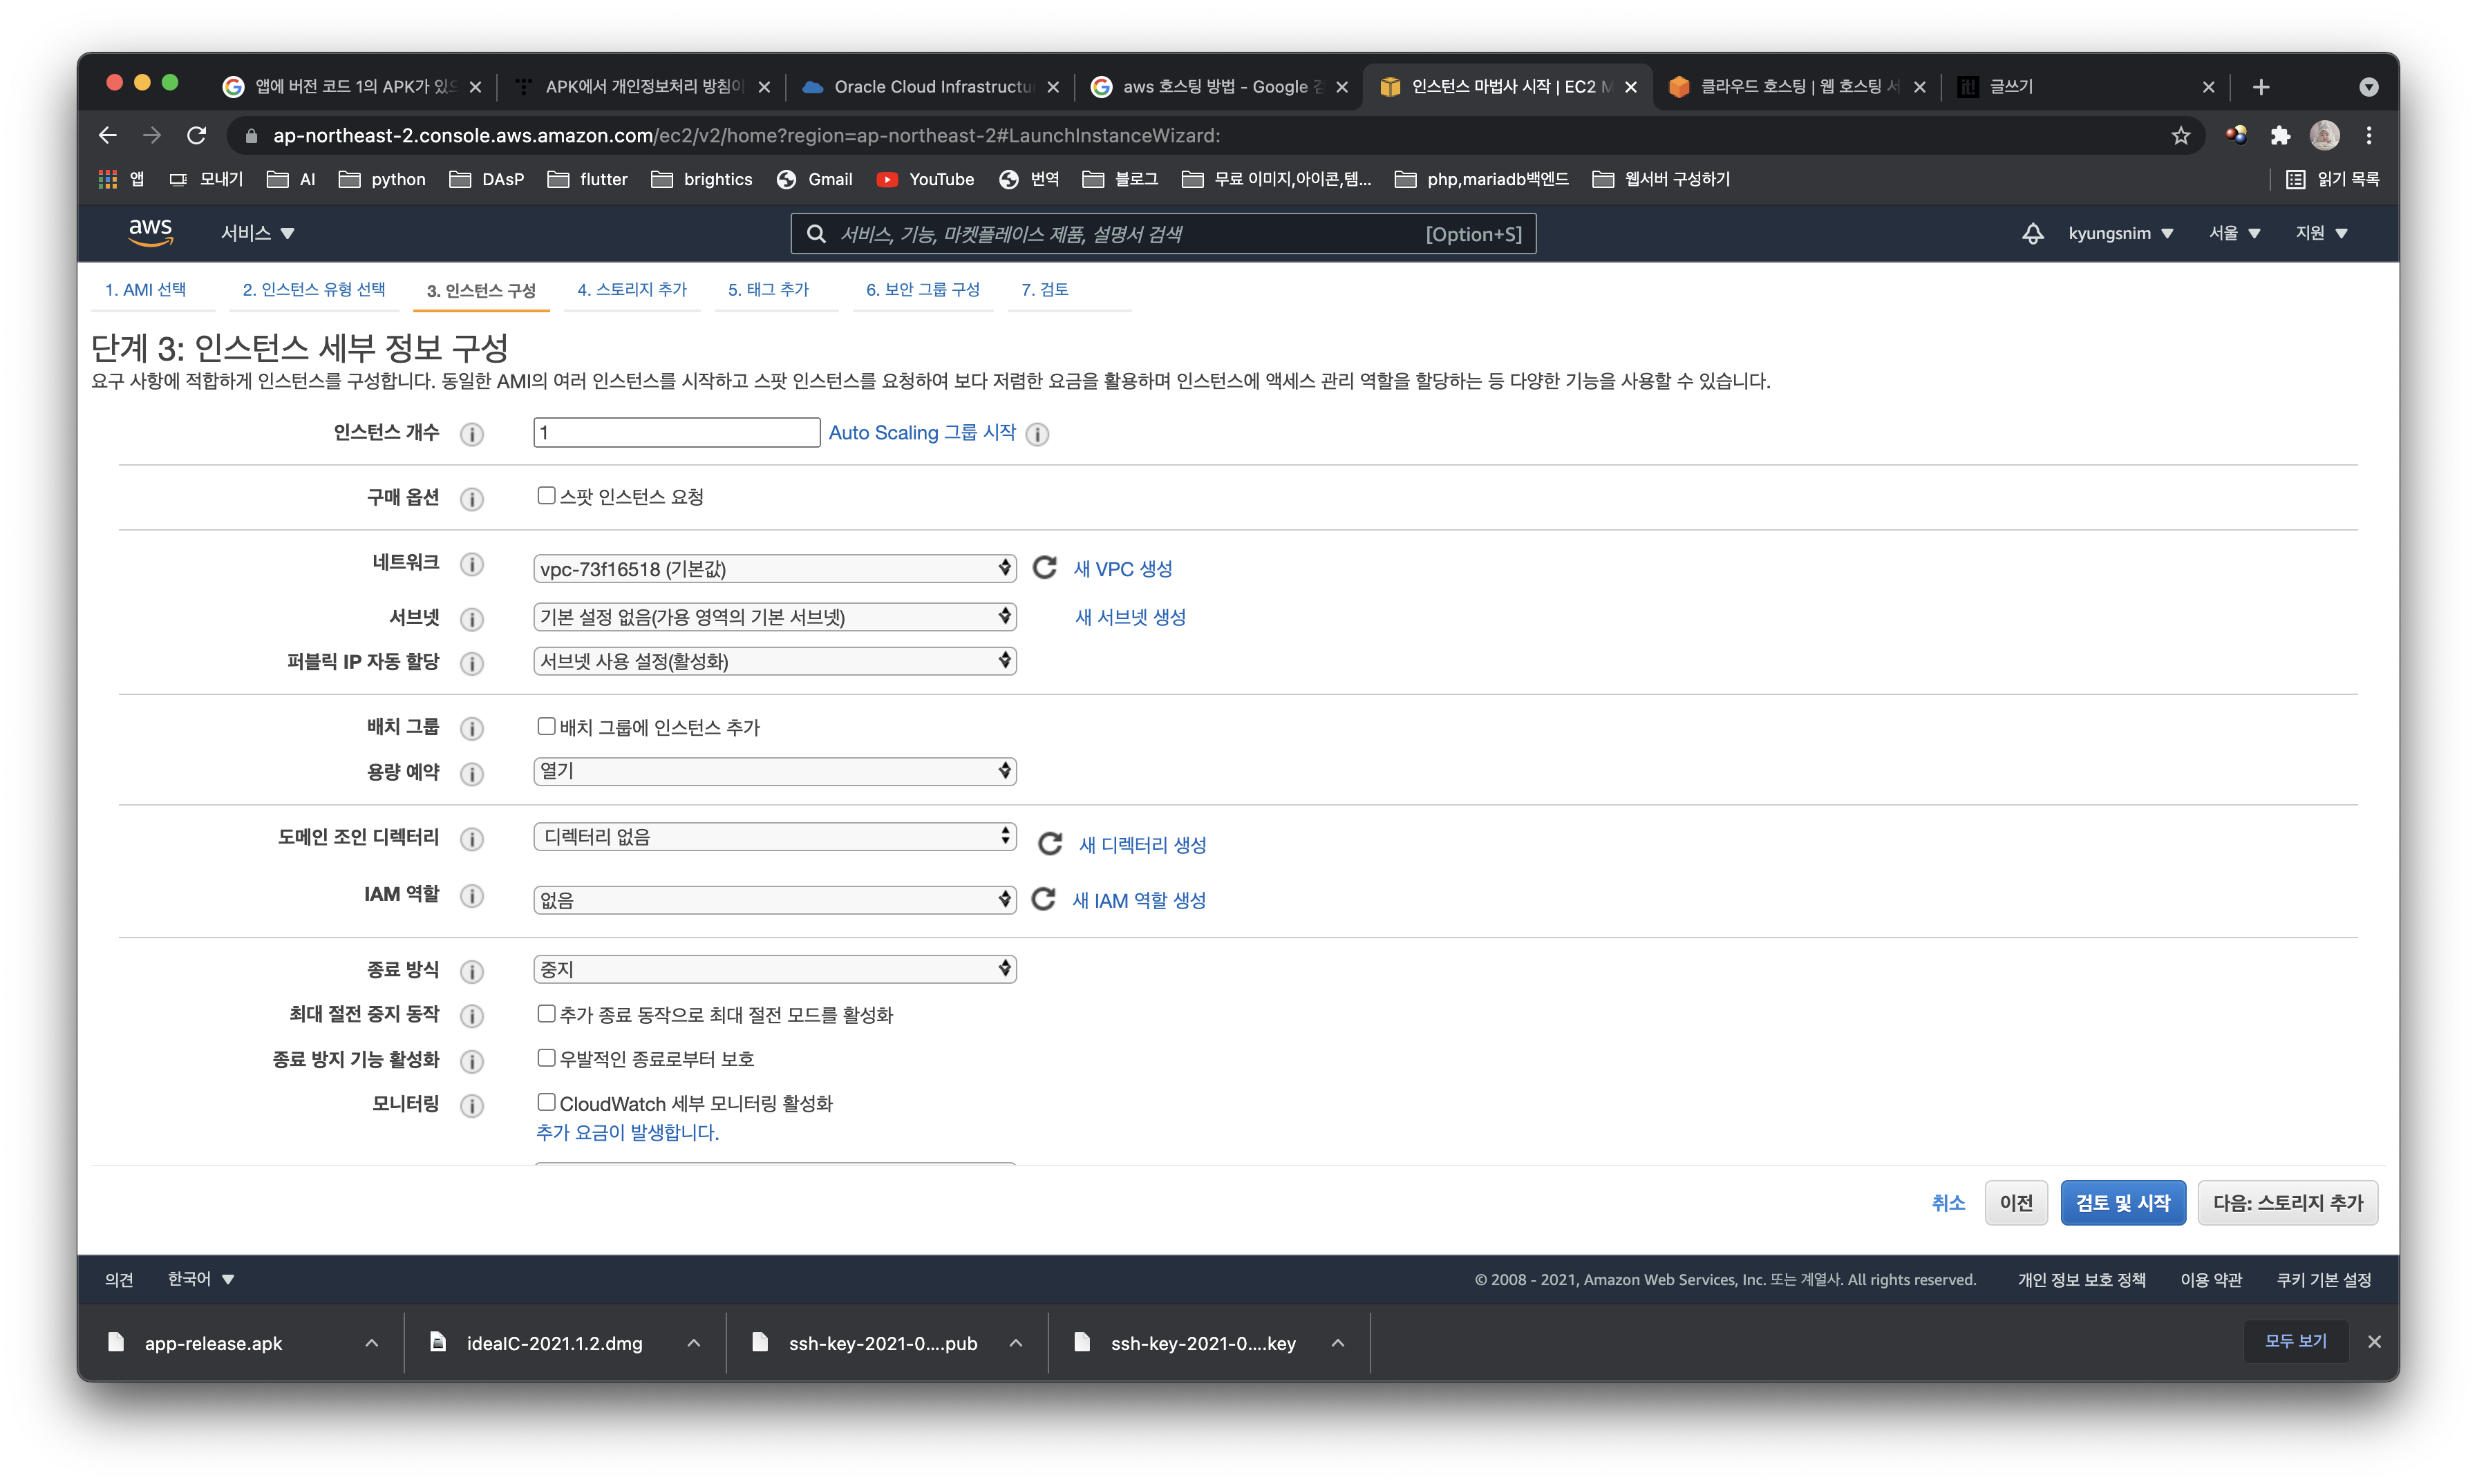Enable CloudWatch 세부 모니터링 활성화 checkbox

546,1102
